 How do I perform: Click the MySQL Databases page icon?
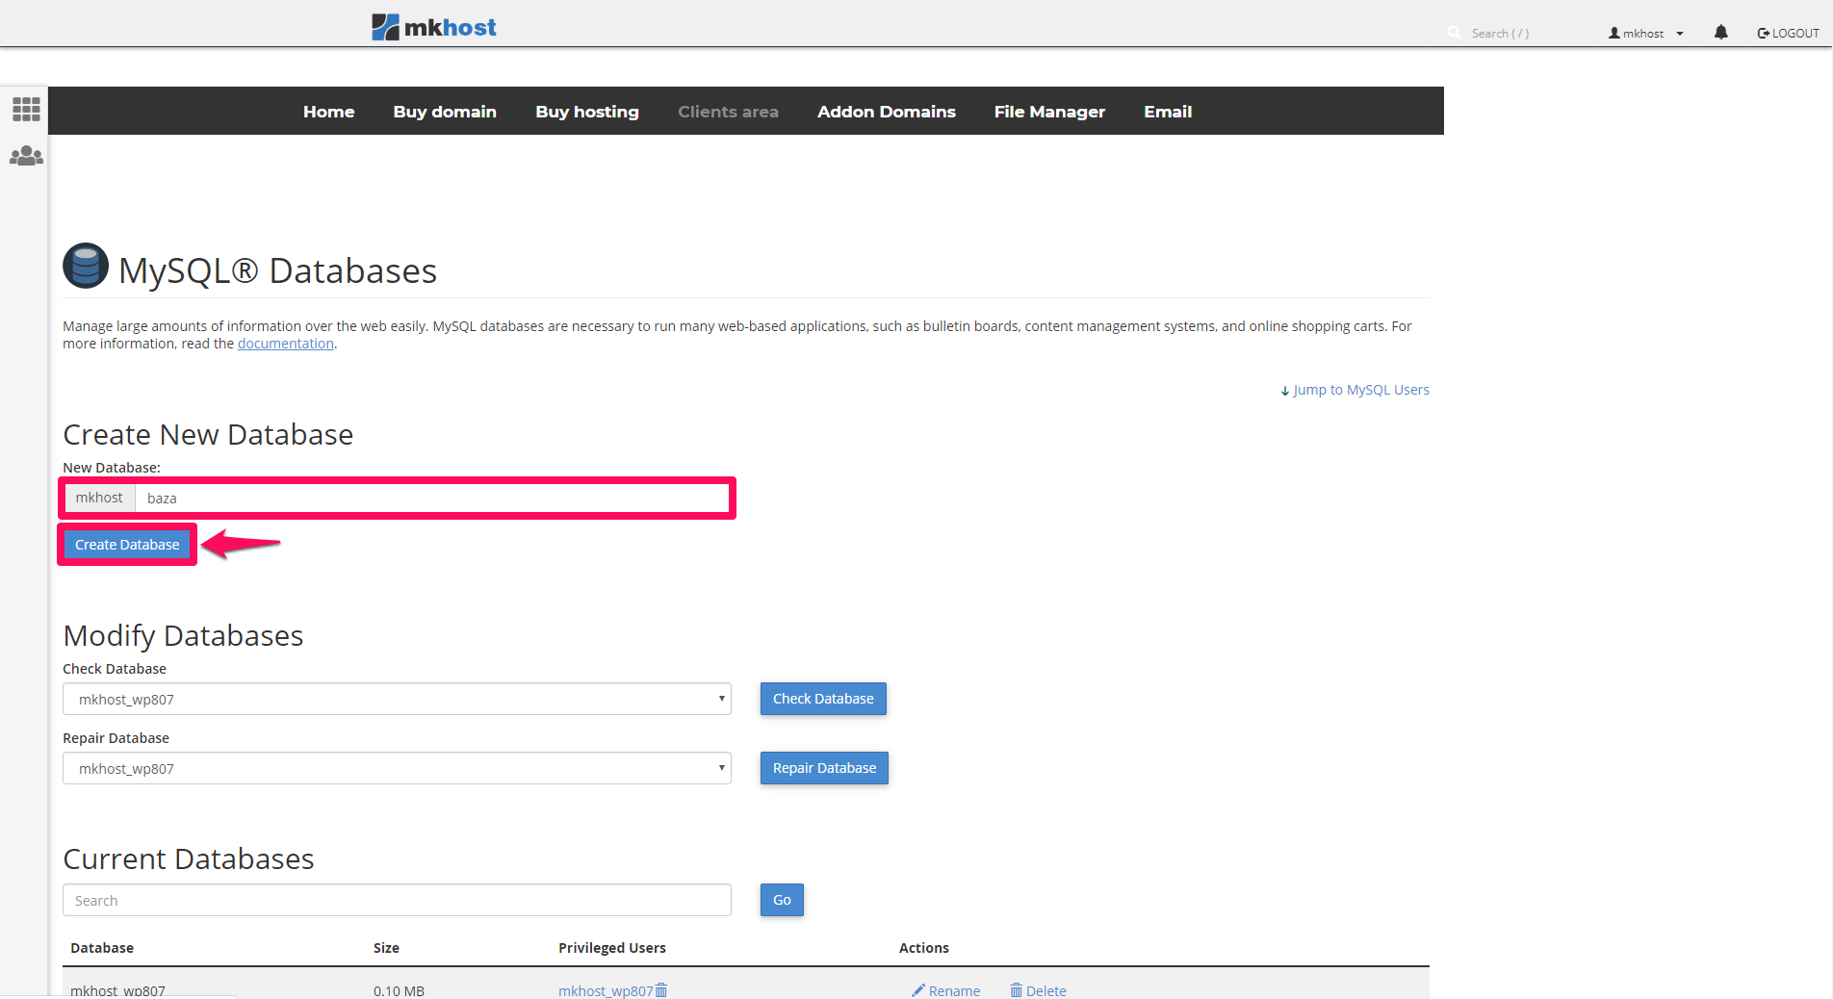click(x=86, y=266)
